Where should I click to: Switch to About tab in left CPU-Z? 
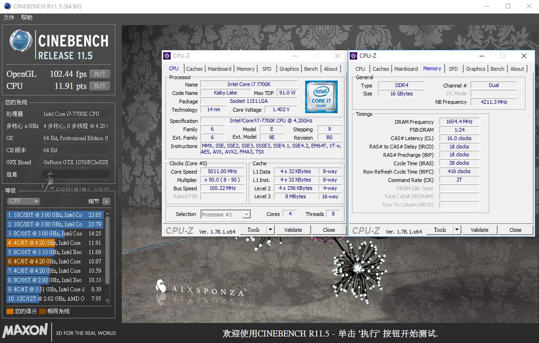(x=331, y=69)
